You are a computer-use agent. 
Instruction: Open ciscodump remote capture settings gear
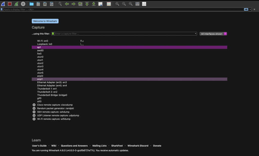click(34, 105)
